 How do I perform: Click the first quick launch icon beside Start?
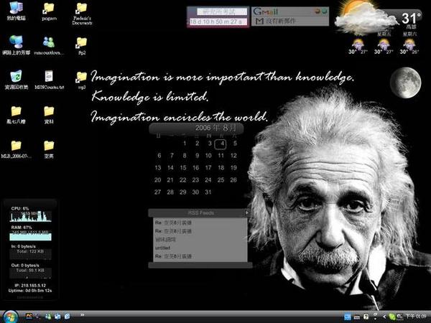pos(29,317)
